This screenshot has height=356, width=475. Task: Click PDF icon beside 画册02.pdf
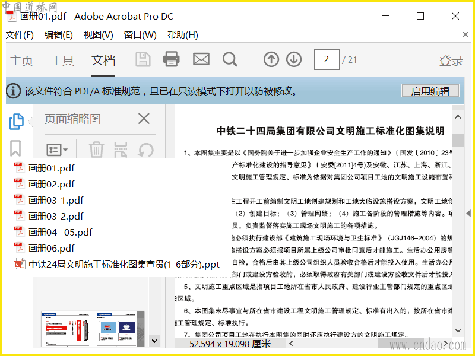19,184
